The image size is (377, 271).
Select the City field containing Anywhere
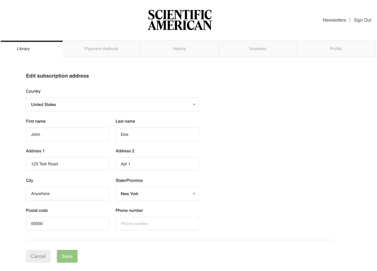[67, 194]
